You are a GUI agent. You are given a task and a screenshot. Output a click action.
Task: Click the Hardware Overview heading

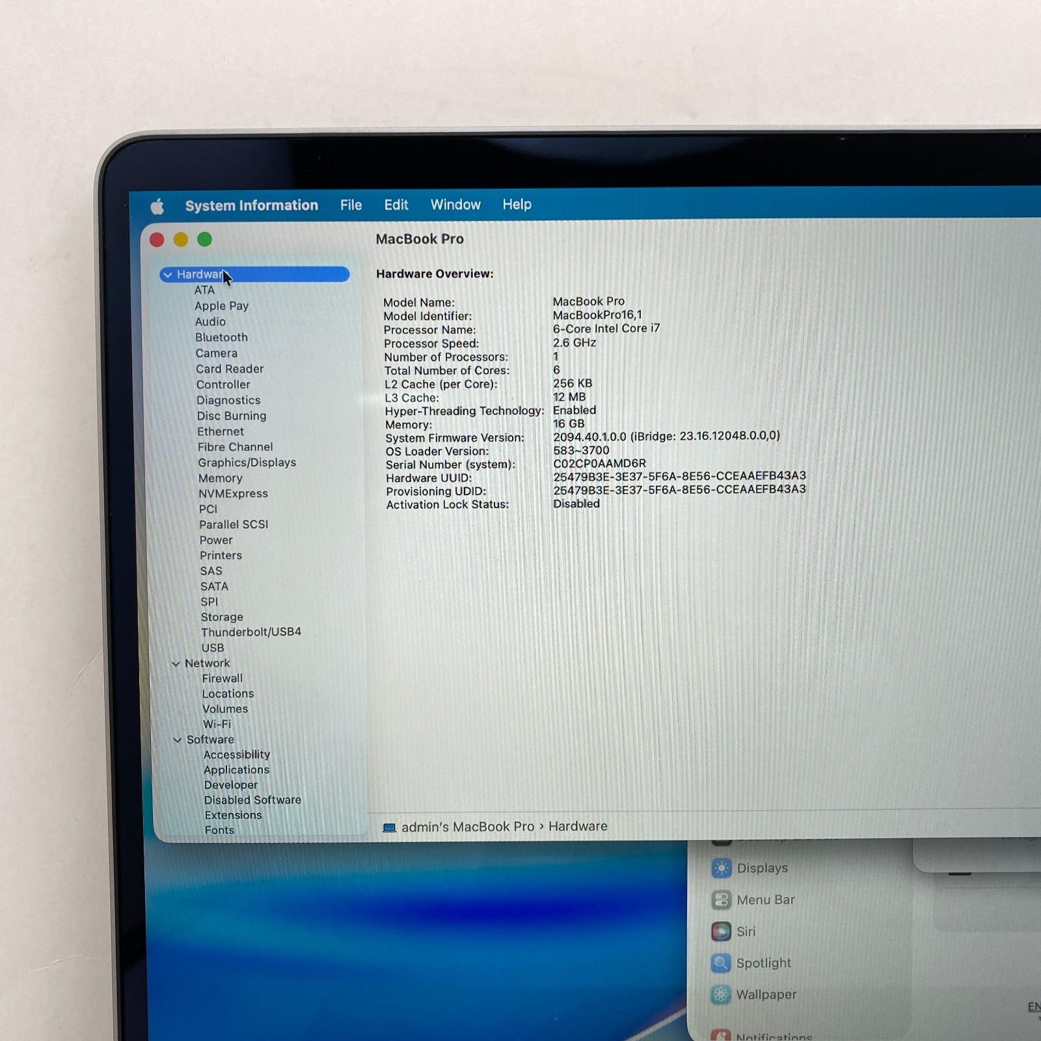[x=435, y=274]
